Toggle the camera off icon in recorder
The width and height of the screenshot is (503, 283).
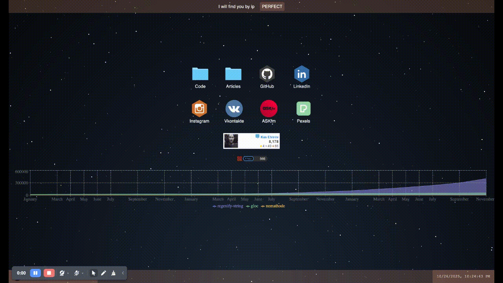(x=62, y=273)
